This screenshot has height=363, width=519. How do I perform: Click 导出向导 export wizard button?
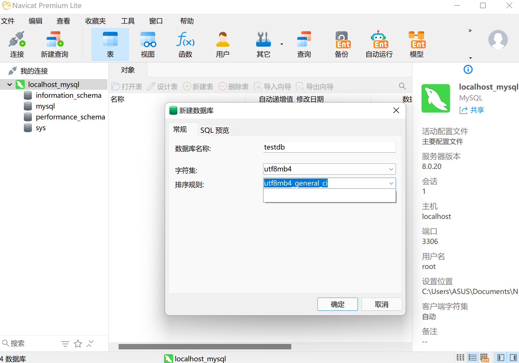click(315, 86)
